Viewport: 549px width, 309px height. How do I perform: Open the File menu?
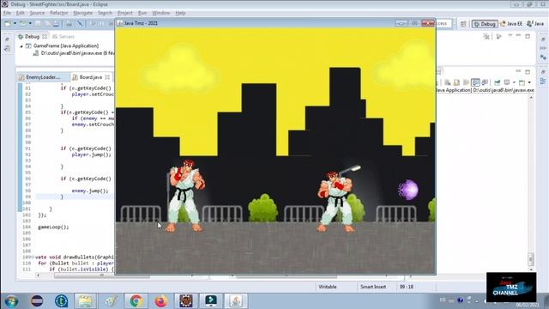(x=8, y=13)
